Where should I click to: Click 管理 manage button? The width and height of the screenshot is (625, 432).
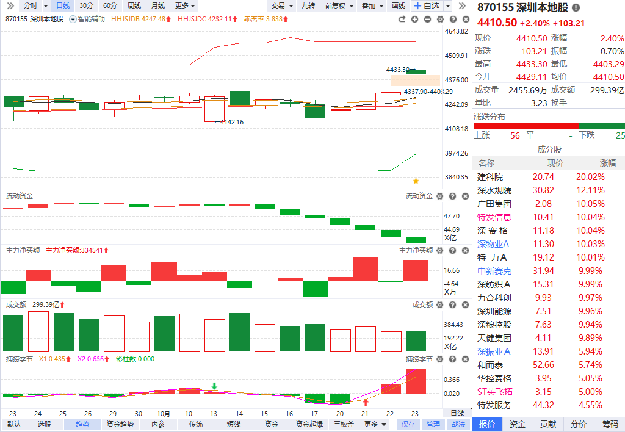coord(433,425)
